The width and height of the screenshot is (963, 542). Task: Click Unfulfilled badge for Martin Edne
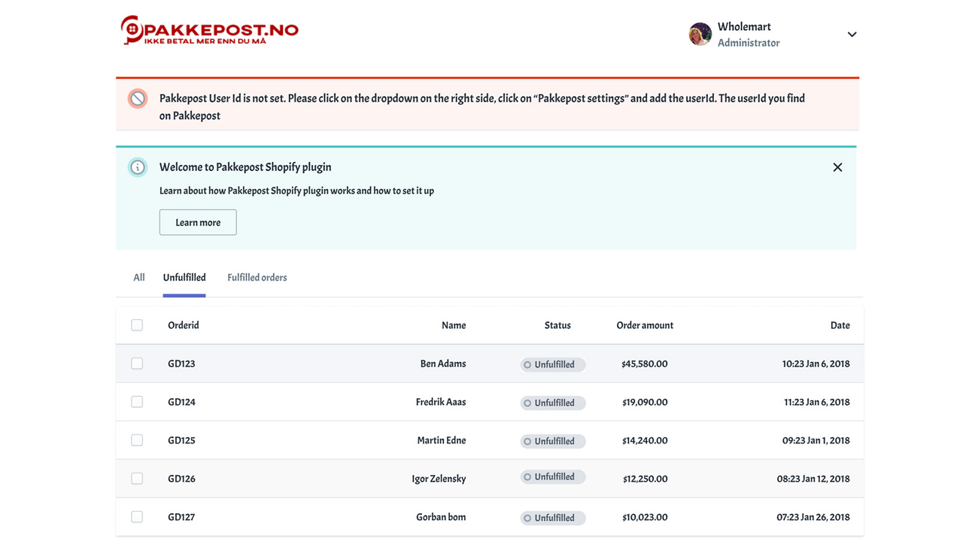pyautogui.click(x=553, y=441)
